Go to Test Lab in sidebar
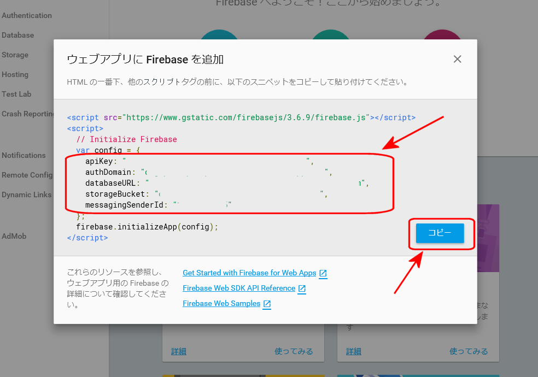Image resolution: width=538 pixels, height=377 pixels. click(x=16, y=94)
